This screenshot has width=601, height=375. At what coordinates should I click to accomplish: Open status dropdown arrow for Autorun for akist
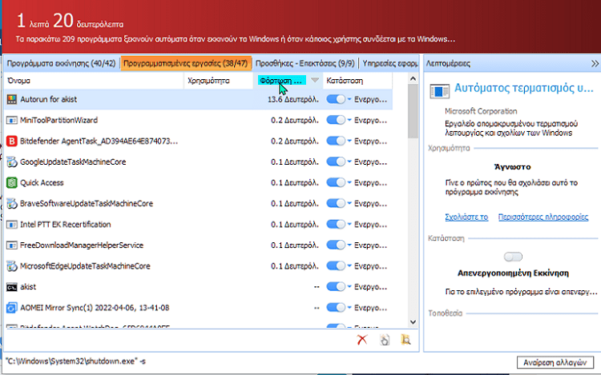click(349, 99)
